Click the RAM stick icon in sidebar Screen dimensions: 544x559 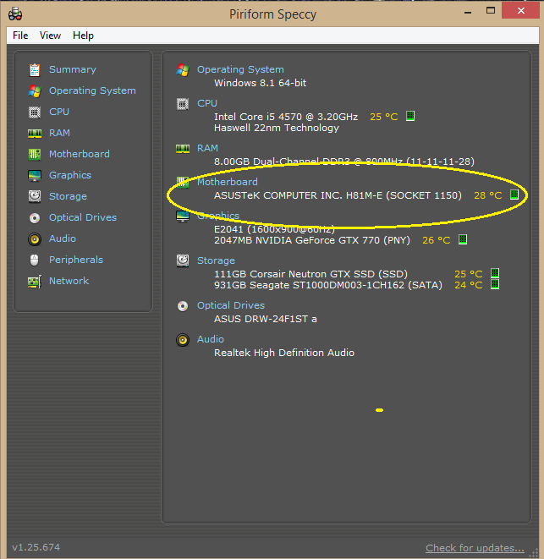point(35,134)
